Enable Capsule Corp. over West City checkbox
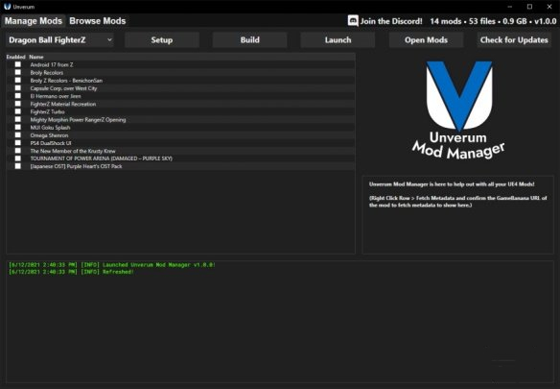The width and height of the screenshot is (560, 389). (x=18, y=88)
